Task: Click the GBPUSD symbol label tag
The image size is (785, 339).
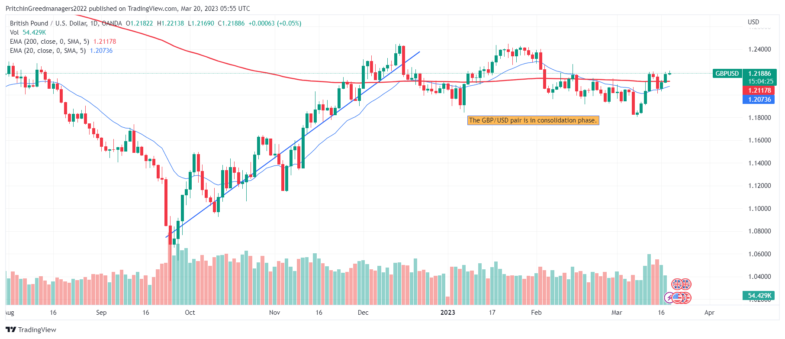Action: [x=727, y=74]
